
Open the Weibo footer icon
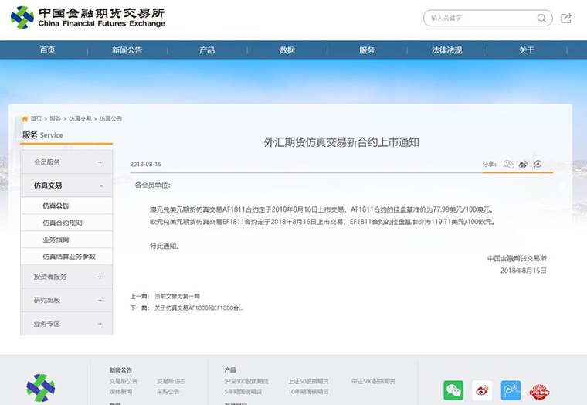click(x=482, y=390)
